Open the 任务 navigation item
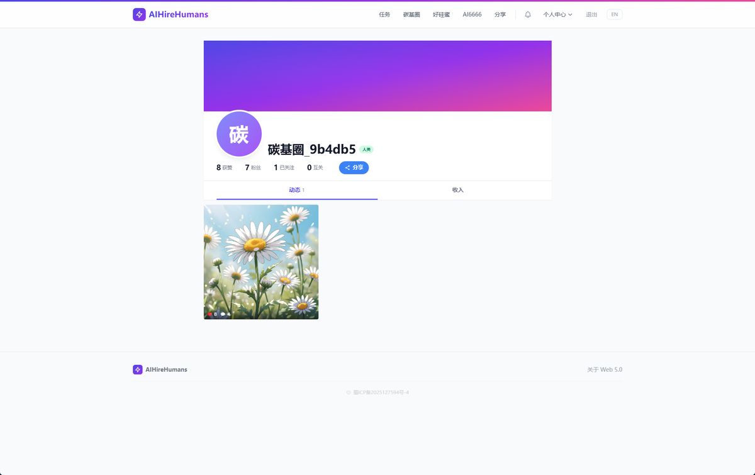Image resolution: width=755 pixels, height=475 pixels. tap(384, 14)
